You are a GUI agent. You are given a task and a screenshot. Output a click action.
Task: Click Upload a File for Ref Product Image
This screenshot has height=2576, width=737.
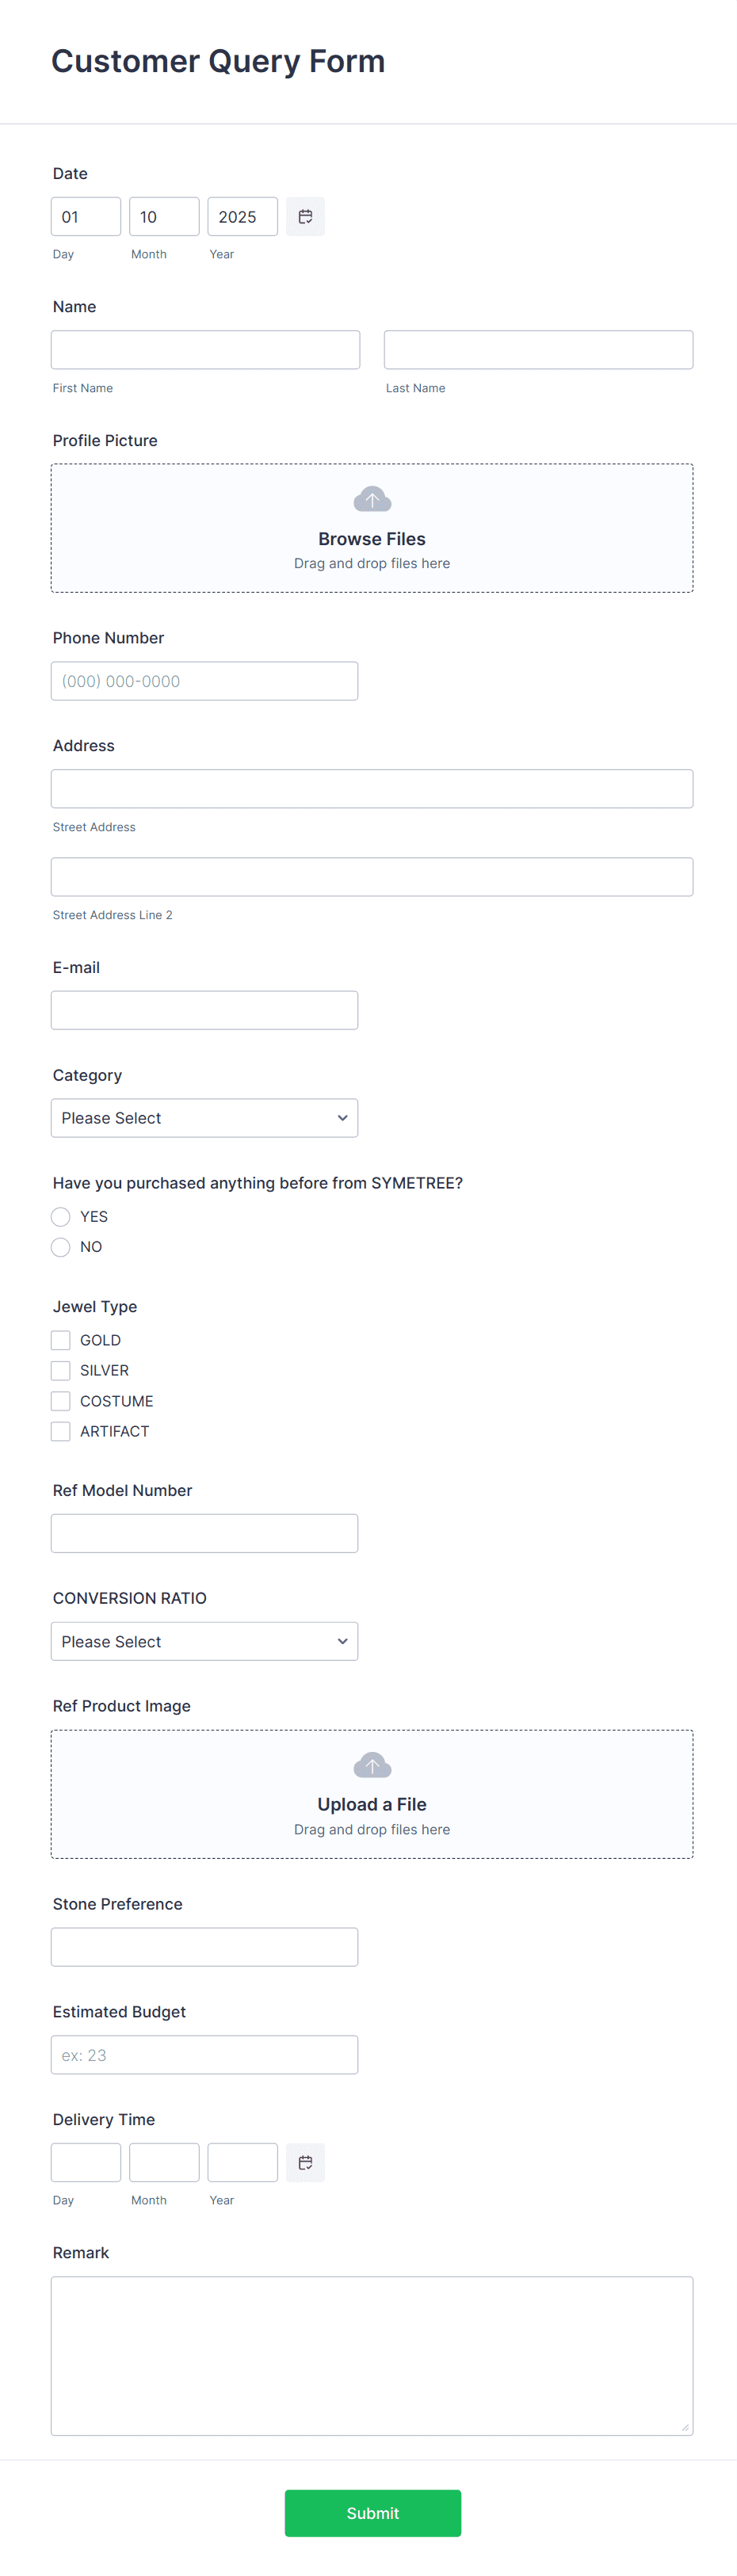pyautogui.click(x=372, y=1804)
